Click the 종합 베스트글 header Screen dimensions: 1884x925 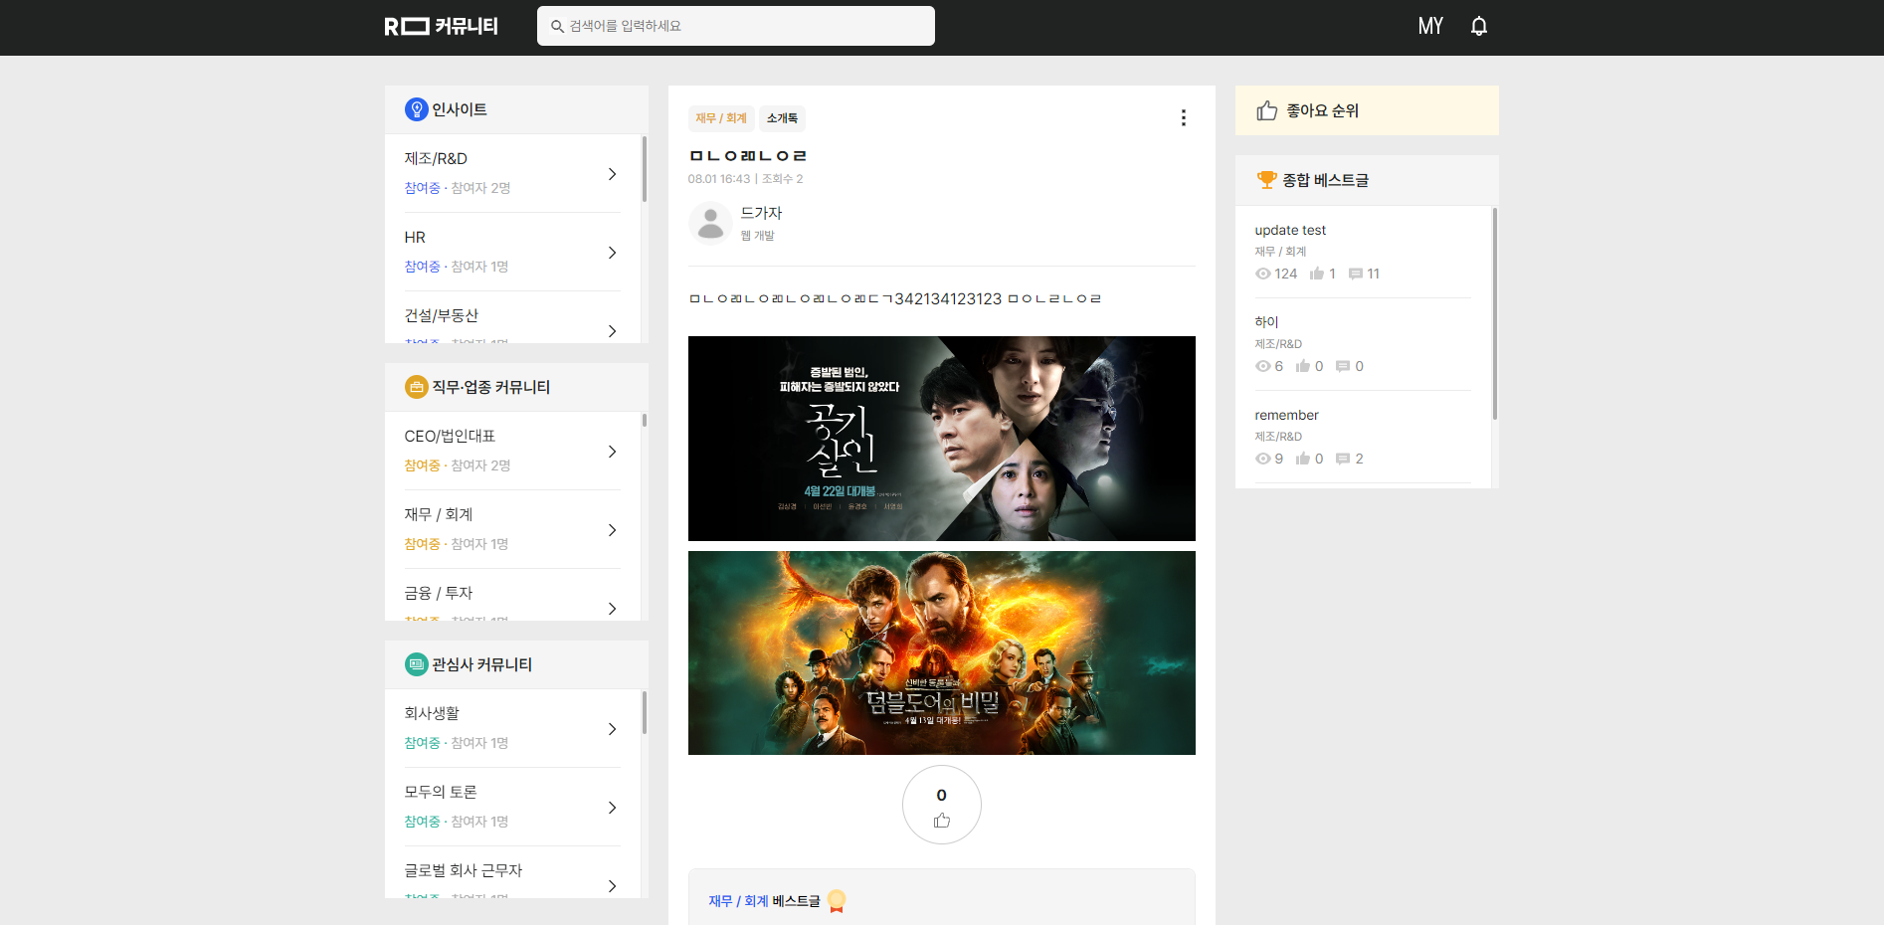[x=1367, y=180]
